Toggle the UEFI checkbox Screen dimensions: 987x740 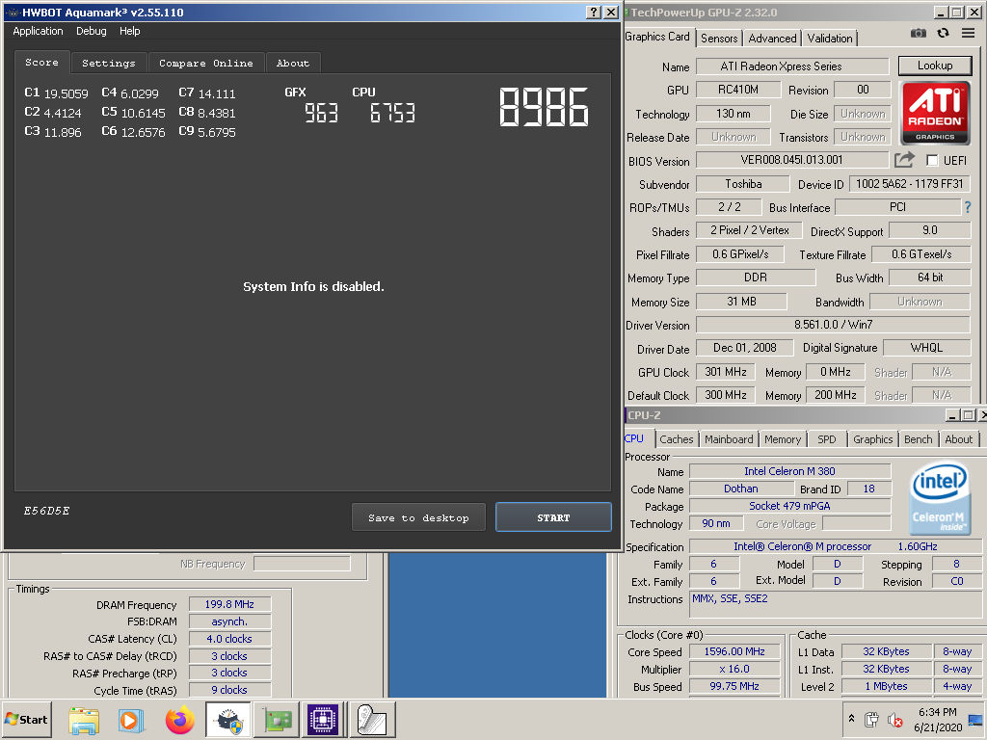click(x=932, y=161)
